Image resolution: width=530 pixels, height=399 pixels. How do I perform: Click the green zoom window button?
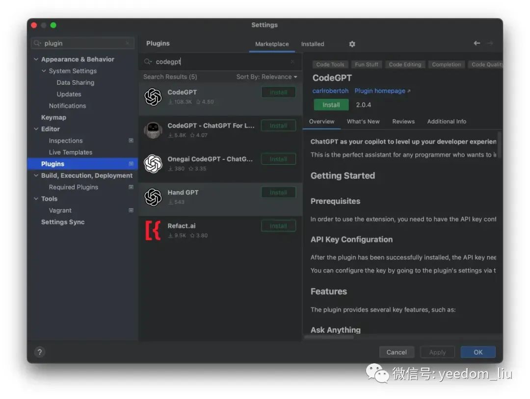pos(53,25)
